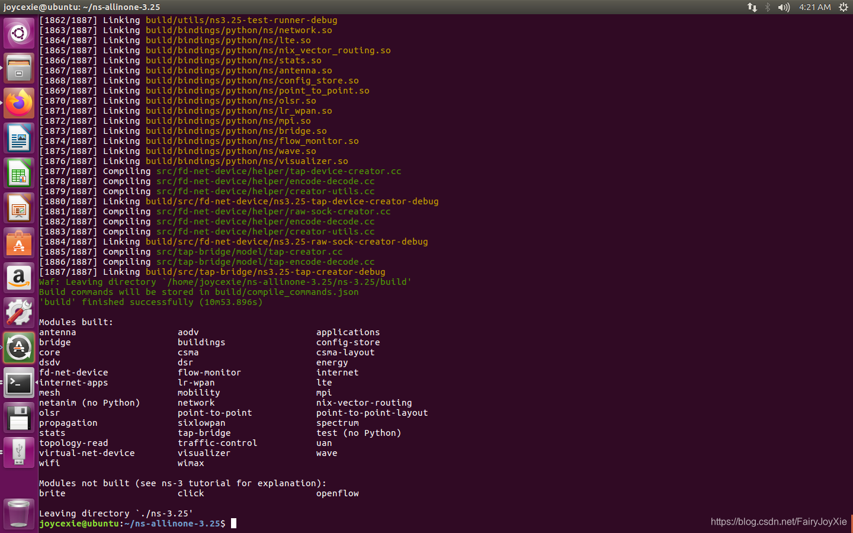This screenshot has height=533, width=853.
Task: Click module name 'config-store'
Action: click(x=348, y=342)
